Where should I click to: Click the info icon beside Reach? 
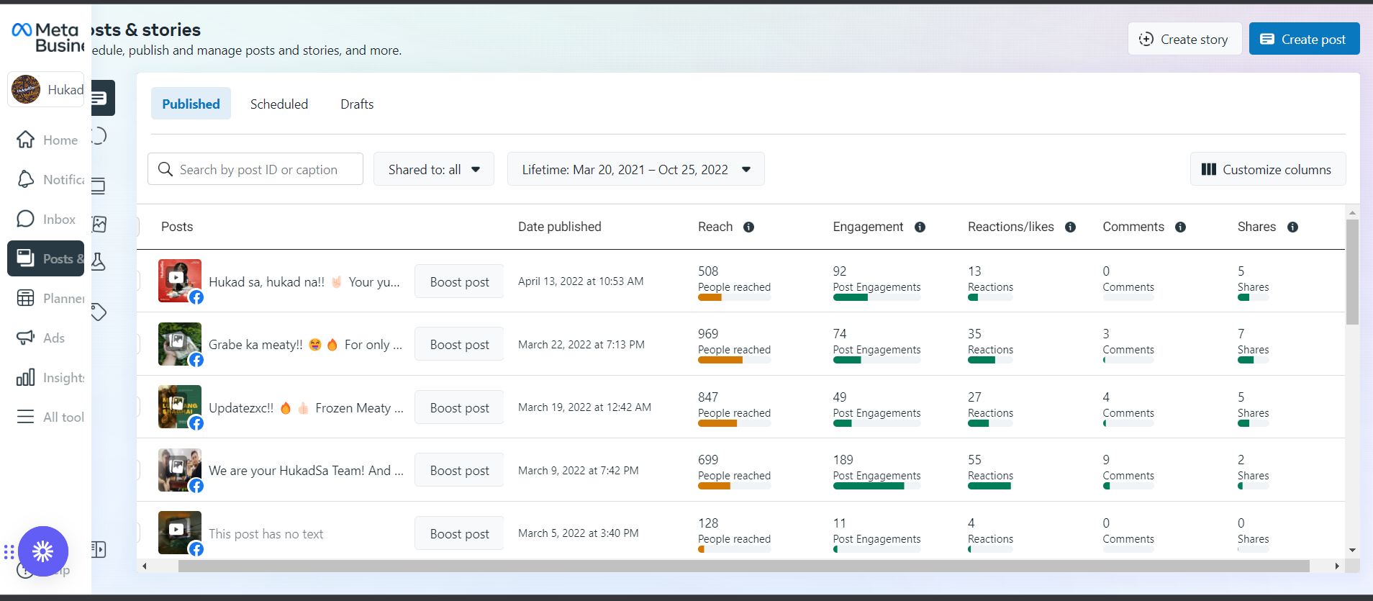point(748,227)
